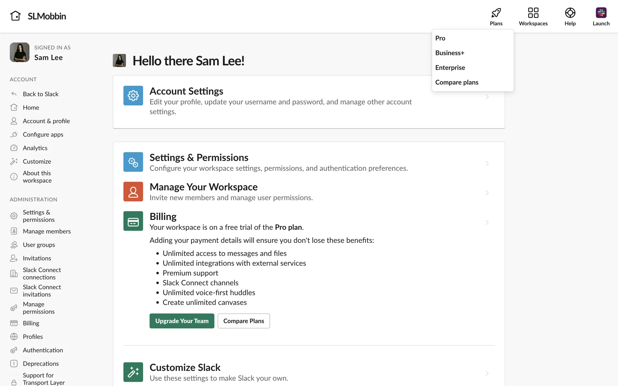The image size is (618, 386).
Task: Click the SLMobbin home icon
Action: point(15,16)
